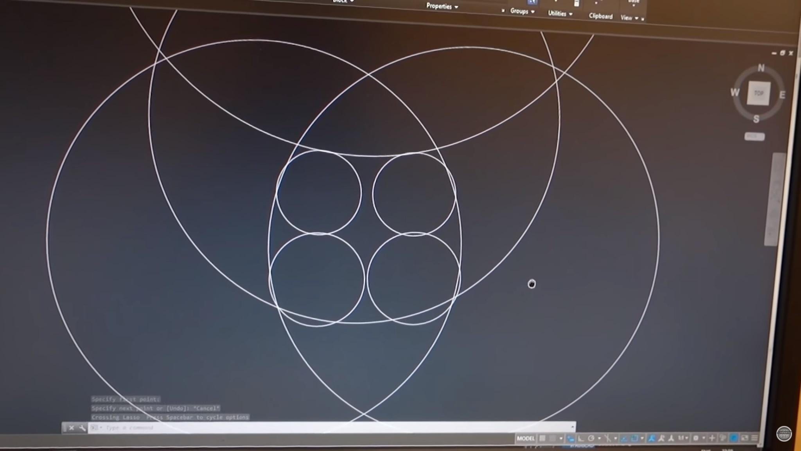Expand command history arrow at command line right
Image resolution: width=801 pixels, height=451 pixels.
(573, 427)
